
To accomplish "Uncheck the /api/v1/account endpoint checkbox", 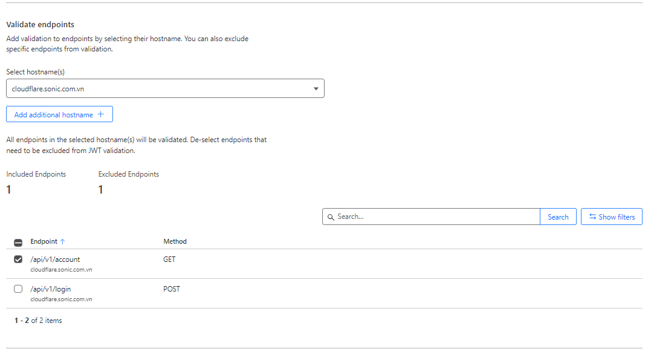I will 18,259.
